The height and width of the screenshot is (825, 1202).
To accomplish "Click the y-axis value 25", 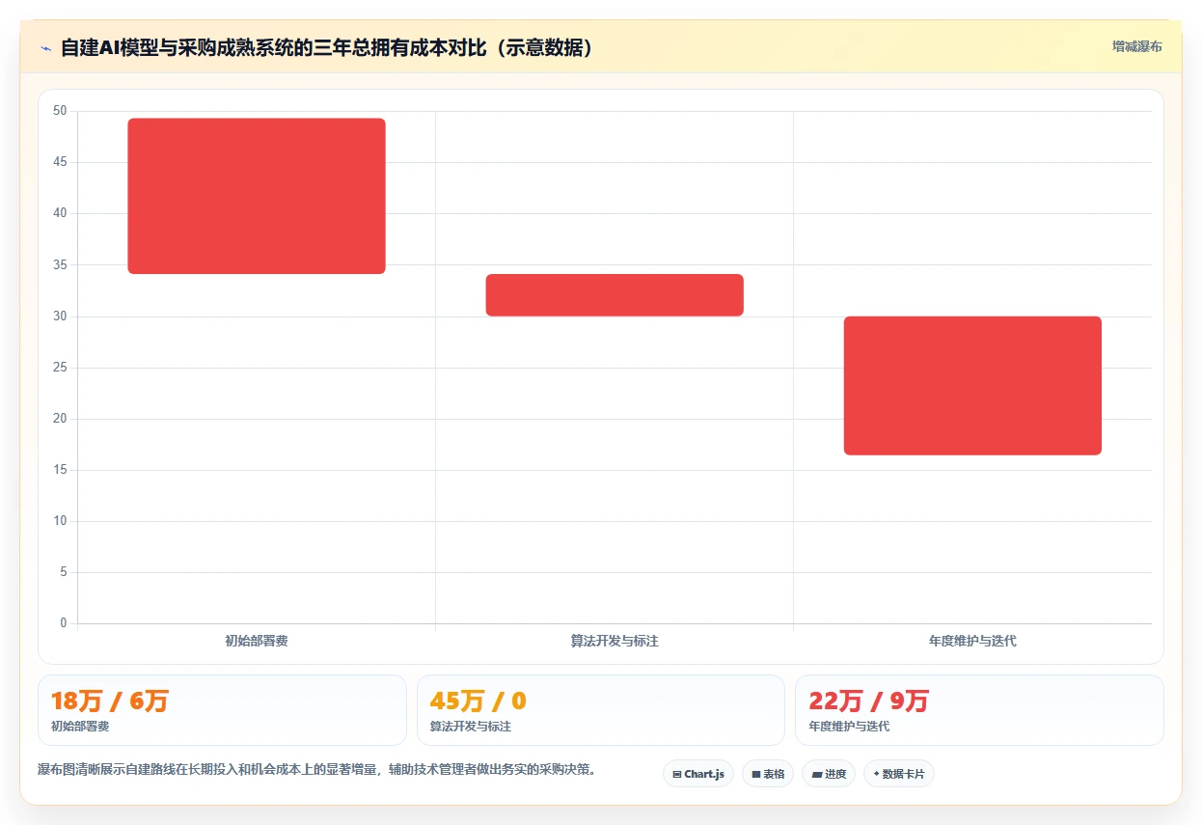I will 60,368.
